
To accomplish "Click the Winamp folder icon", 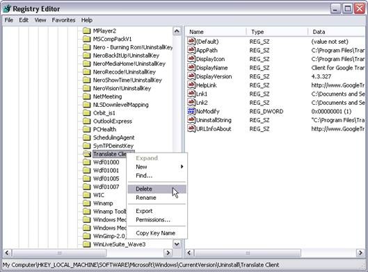I will tap(87, 203).
